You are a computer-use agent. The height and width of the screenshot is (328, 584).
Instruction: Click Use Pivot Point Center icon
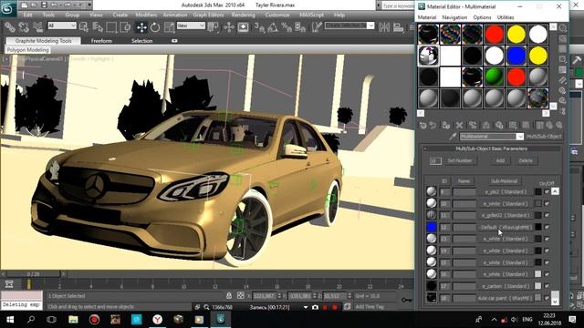click(214, 27)
